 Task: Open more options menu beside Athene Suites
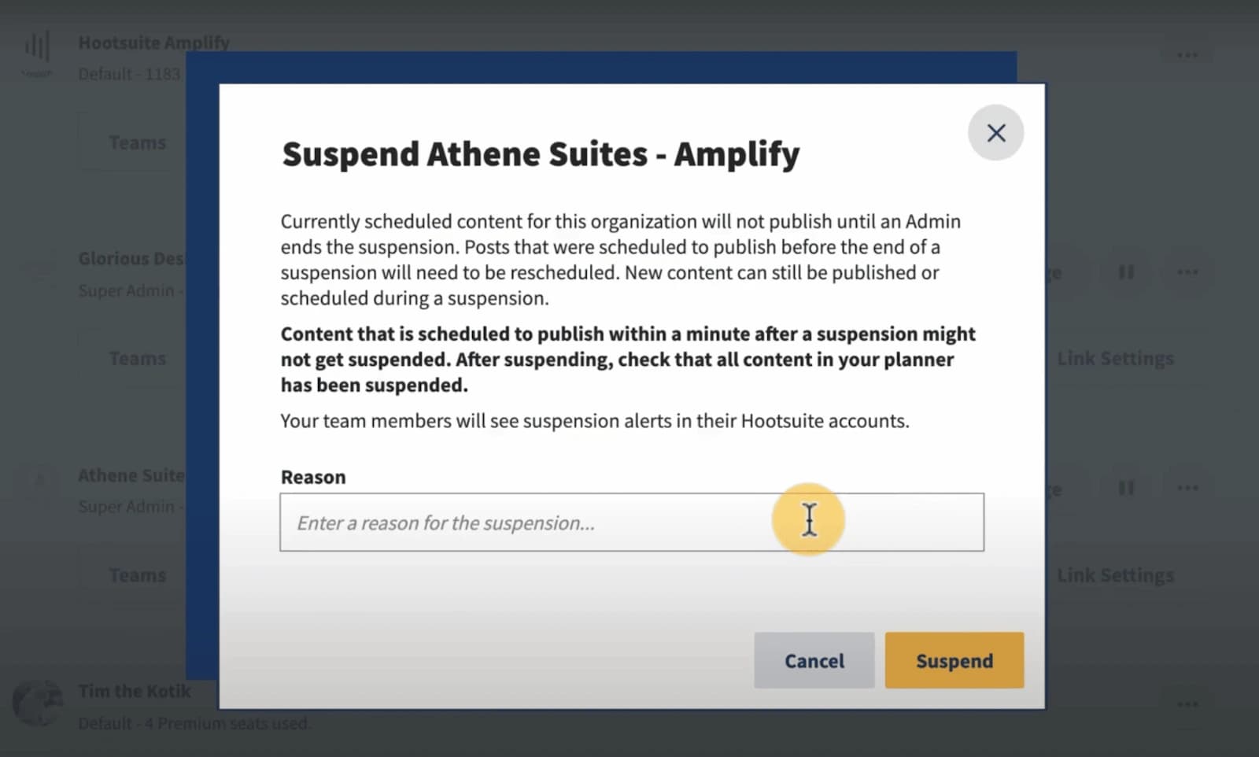coord(1187,488)
